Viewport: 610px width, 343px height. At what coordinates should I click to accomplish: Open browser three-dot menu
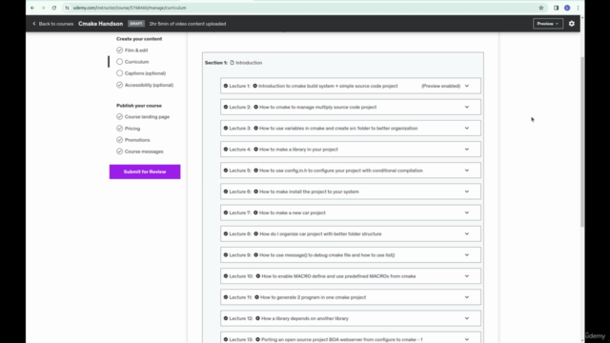coord(579,8)
